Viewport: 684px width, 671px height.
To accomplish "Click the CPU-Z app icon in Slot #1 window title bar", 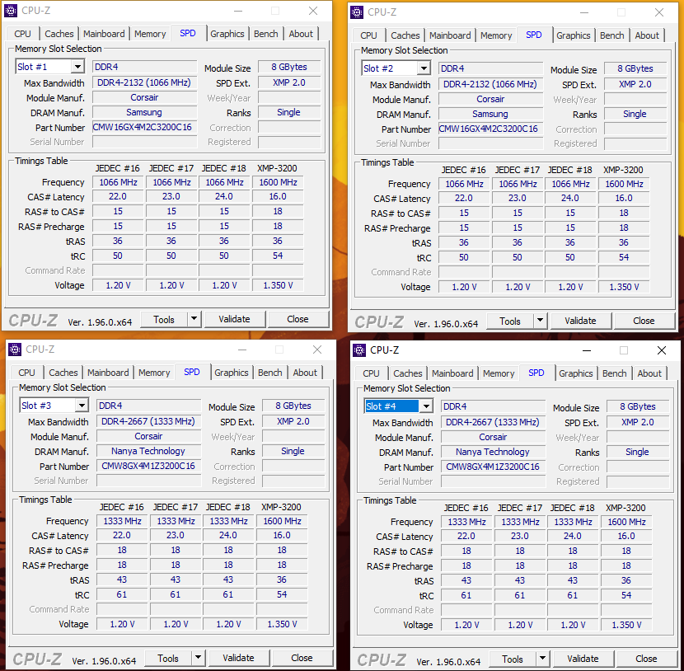I will 12,11.
